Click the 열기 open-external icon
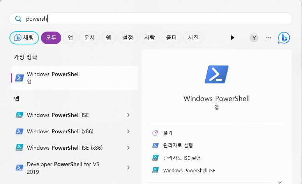The image size is (302, 184). point(155,133)
